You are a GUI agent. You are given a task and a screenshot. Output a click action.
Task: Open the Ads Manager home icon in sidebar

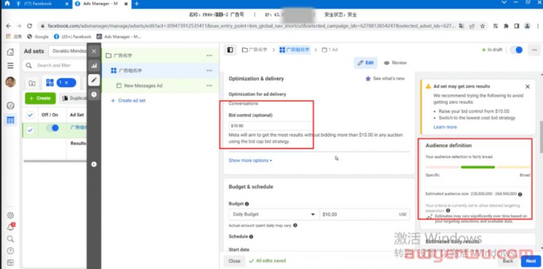coord(11,52)
